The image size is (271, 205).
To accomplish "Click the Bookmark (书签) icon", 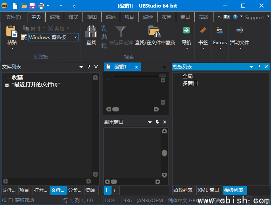I will click(203, 31).
